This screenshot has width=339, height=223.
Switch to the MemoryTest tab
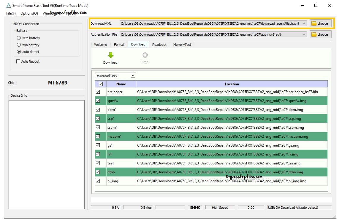(x=182, y=45)
